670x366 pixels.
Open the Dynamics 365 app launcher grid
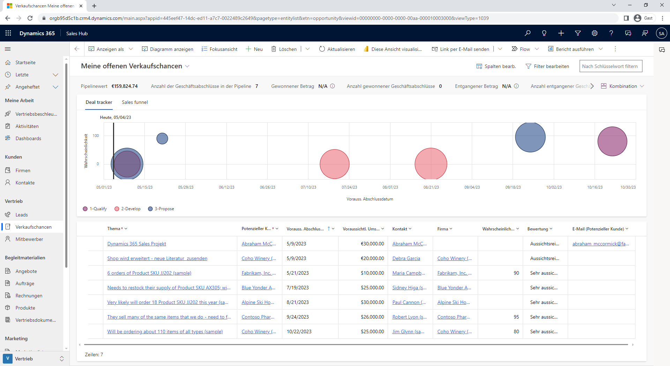(x=8, y=33)
